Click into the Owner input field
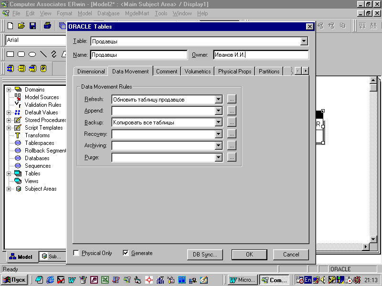This screenshot has height=286, width=382. click(261, 55)
